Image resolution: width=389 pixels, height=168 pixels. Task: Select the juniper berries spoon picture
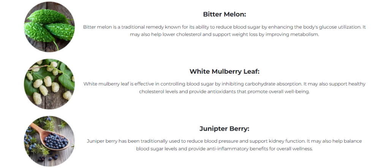click(x=49, y=141)
